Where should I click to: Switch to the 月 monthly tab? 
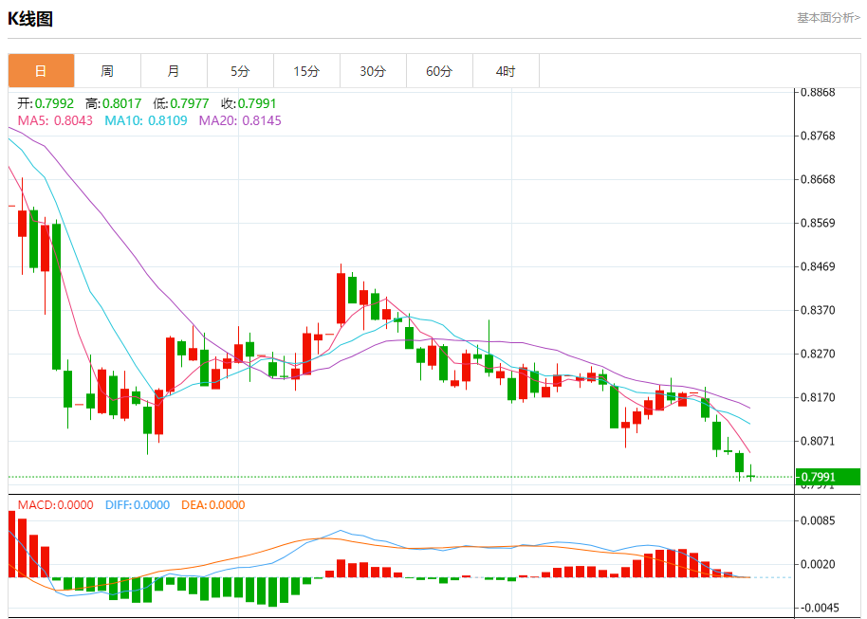click(x=174, y=71)
